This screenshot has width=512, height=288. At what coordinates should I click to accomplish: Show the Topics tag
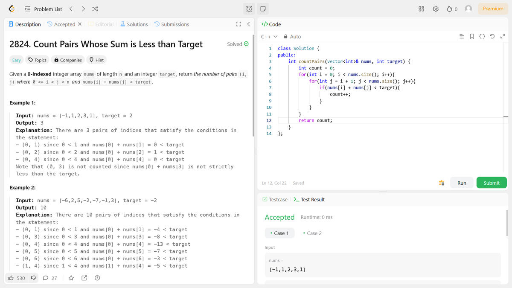[37, 60]
